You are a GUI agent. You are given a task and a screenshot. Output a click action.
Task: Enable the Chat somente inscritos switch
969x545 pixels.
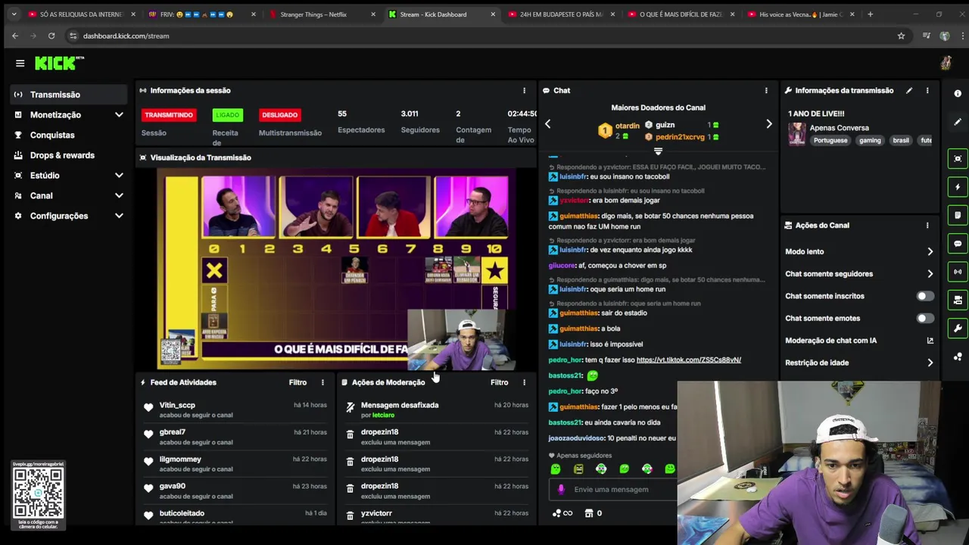click(x=925, y=296)
